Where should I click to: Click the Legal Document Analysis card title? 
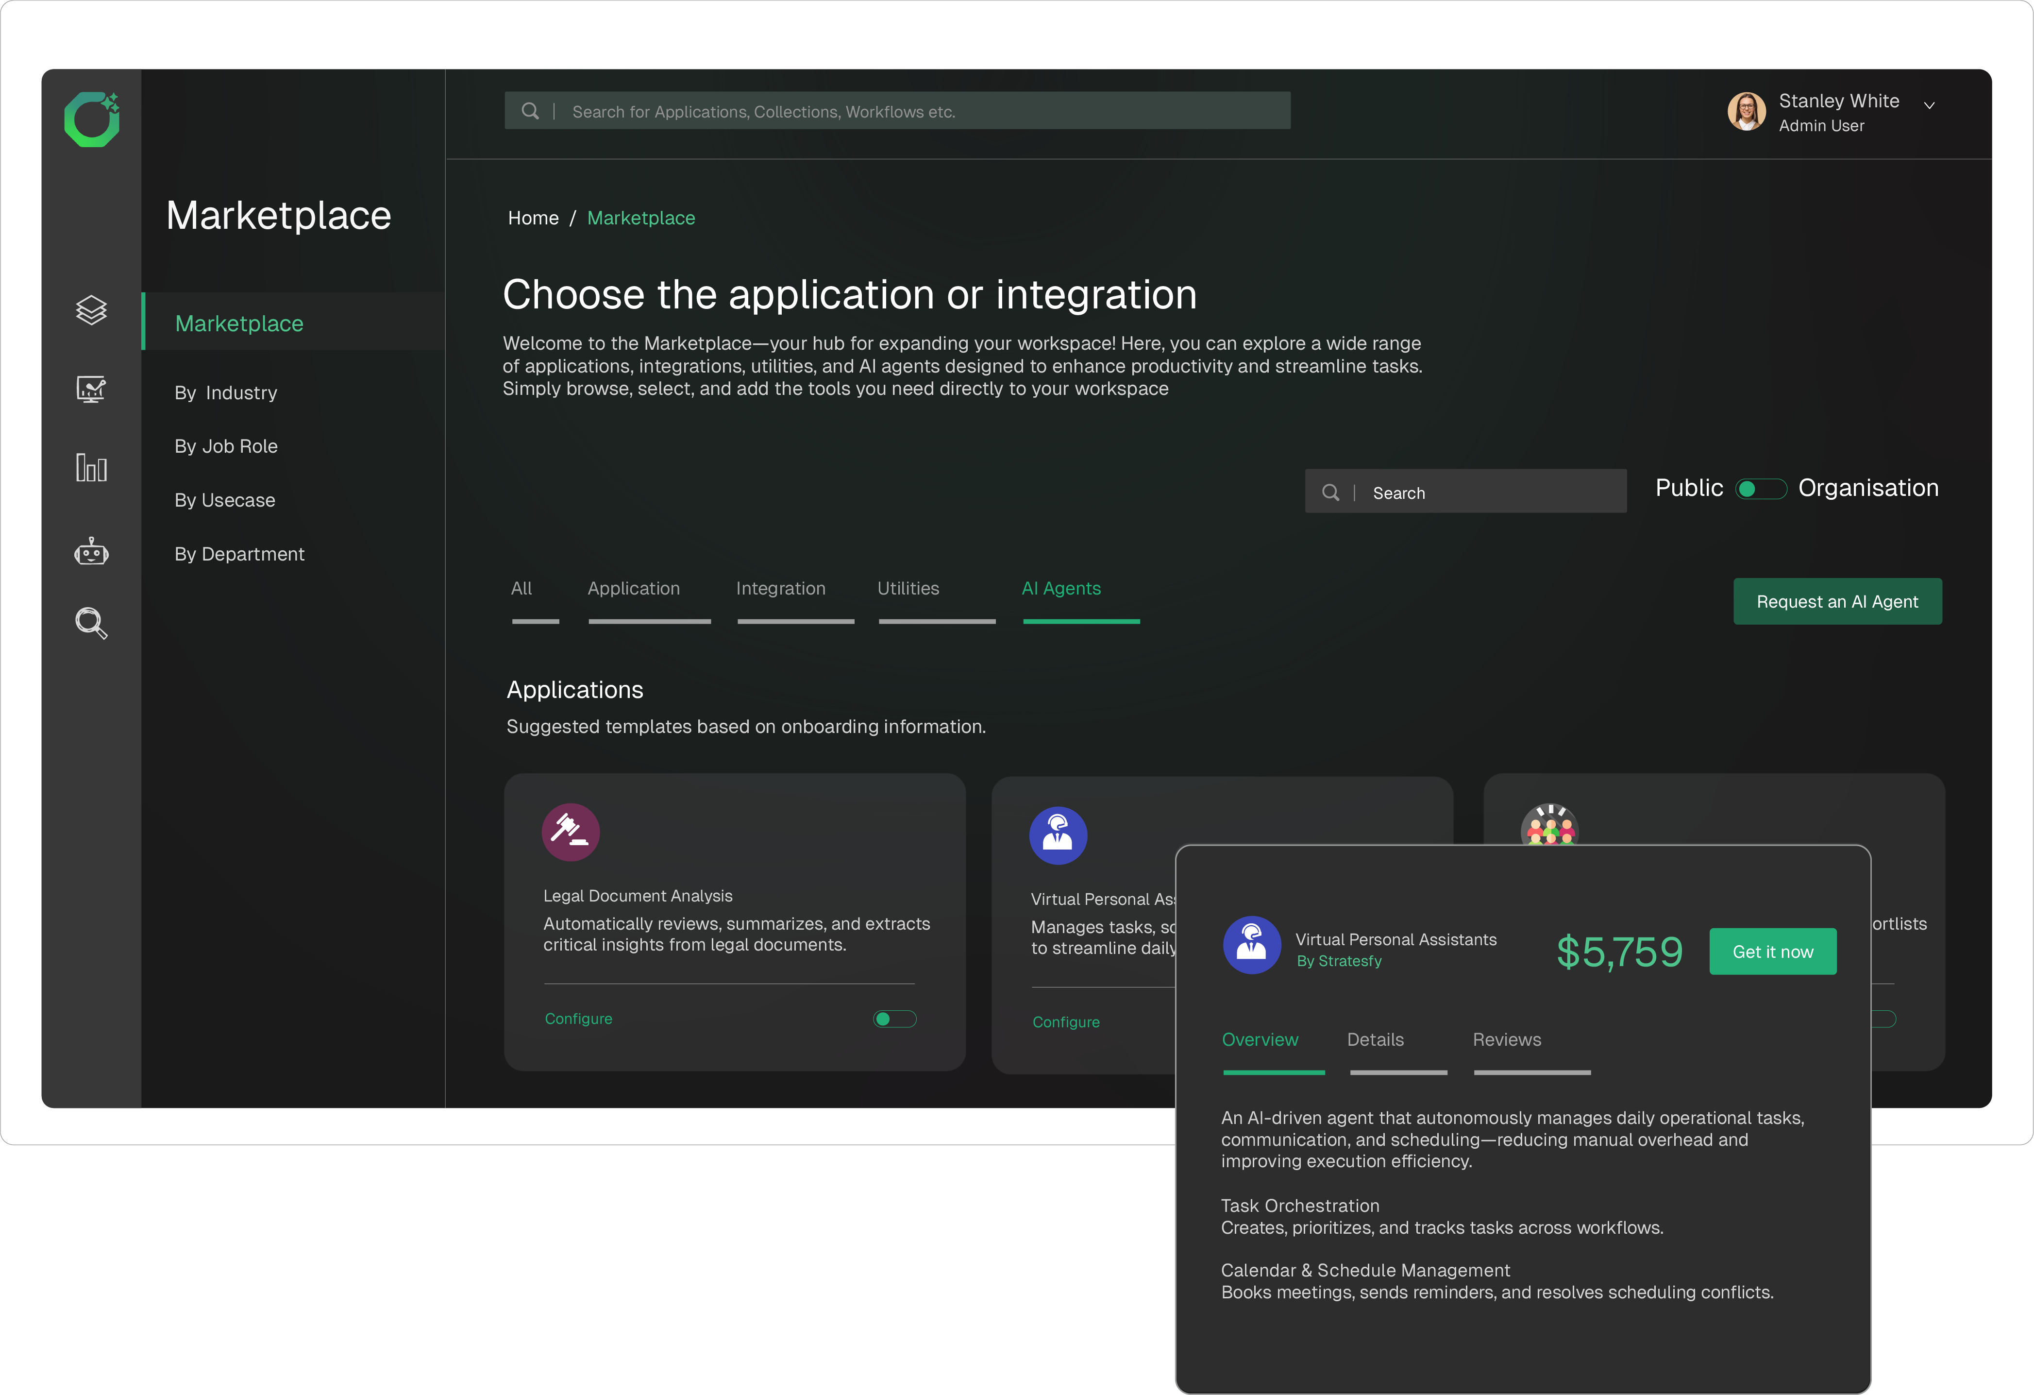click(x=638, y=895)
